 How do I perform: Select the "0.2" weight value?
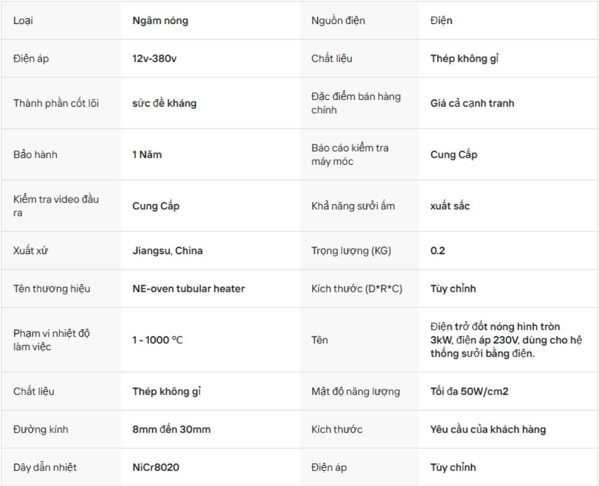click(x=438, y=250)
